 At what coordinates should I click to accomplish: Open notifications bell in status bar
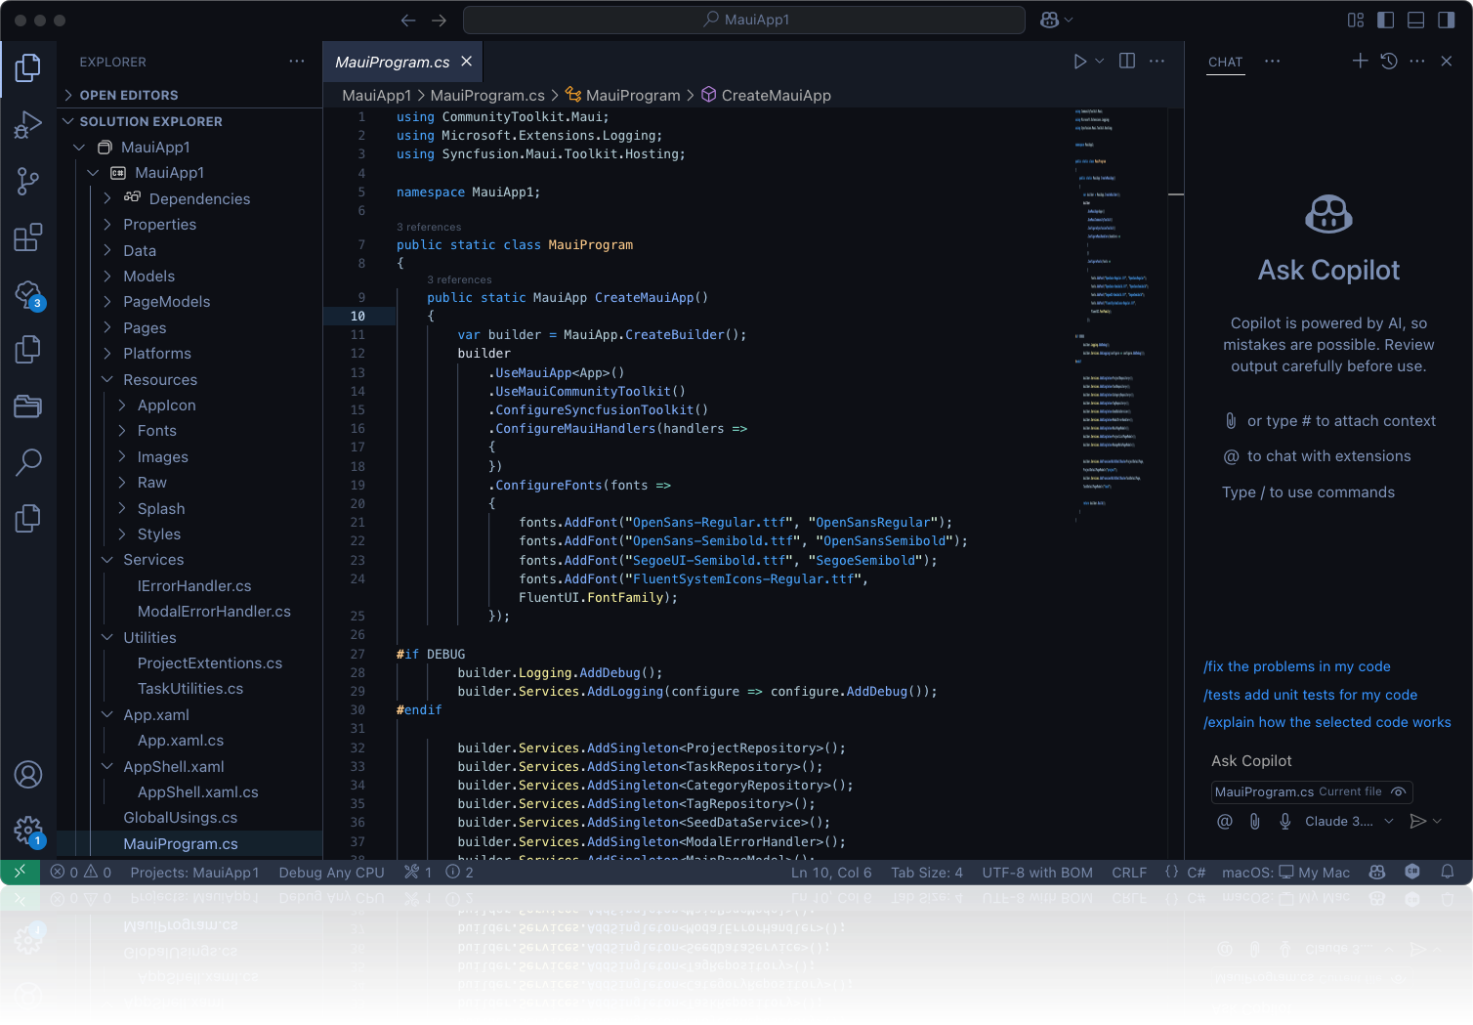click(x=1448, y=873)
